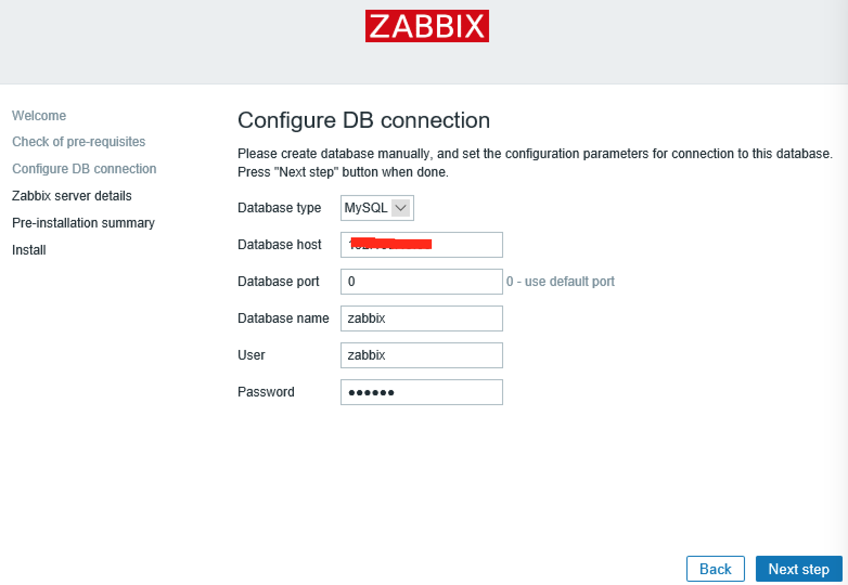848x585 pixels.
Task: Click the Back button
Action: (x=715, y=569)
